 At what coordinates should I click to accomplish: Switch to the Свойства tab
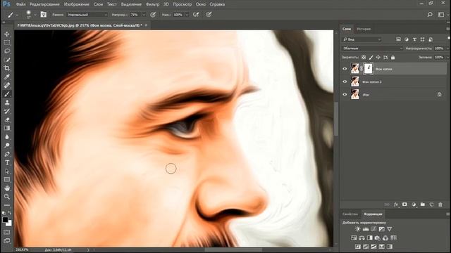pos(350,214)
